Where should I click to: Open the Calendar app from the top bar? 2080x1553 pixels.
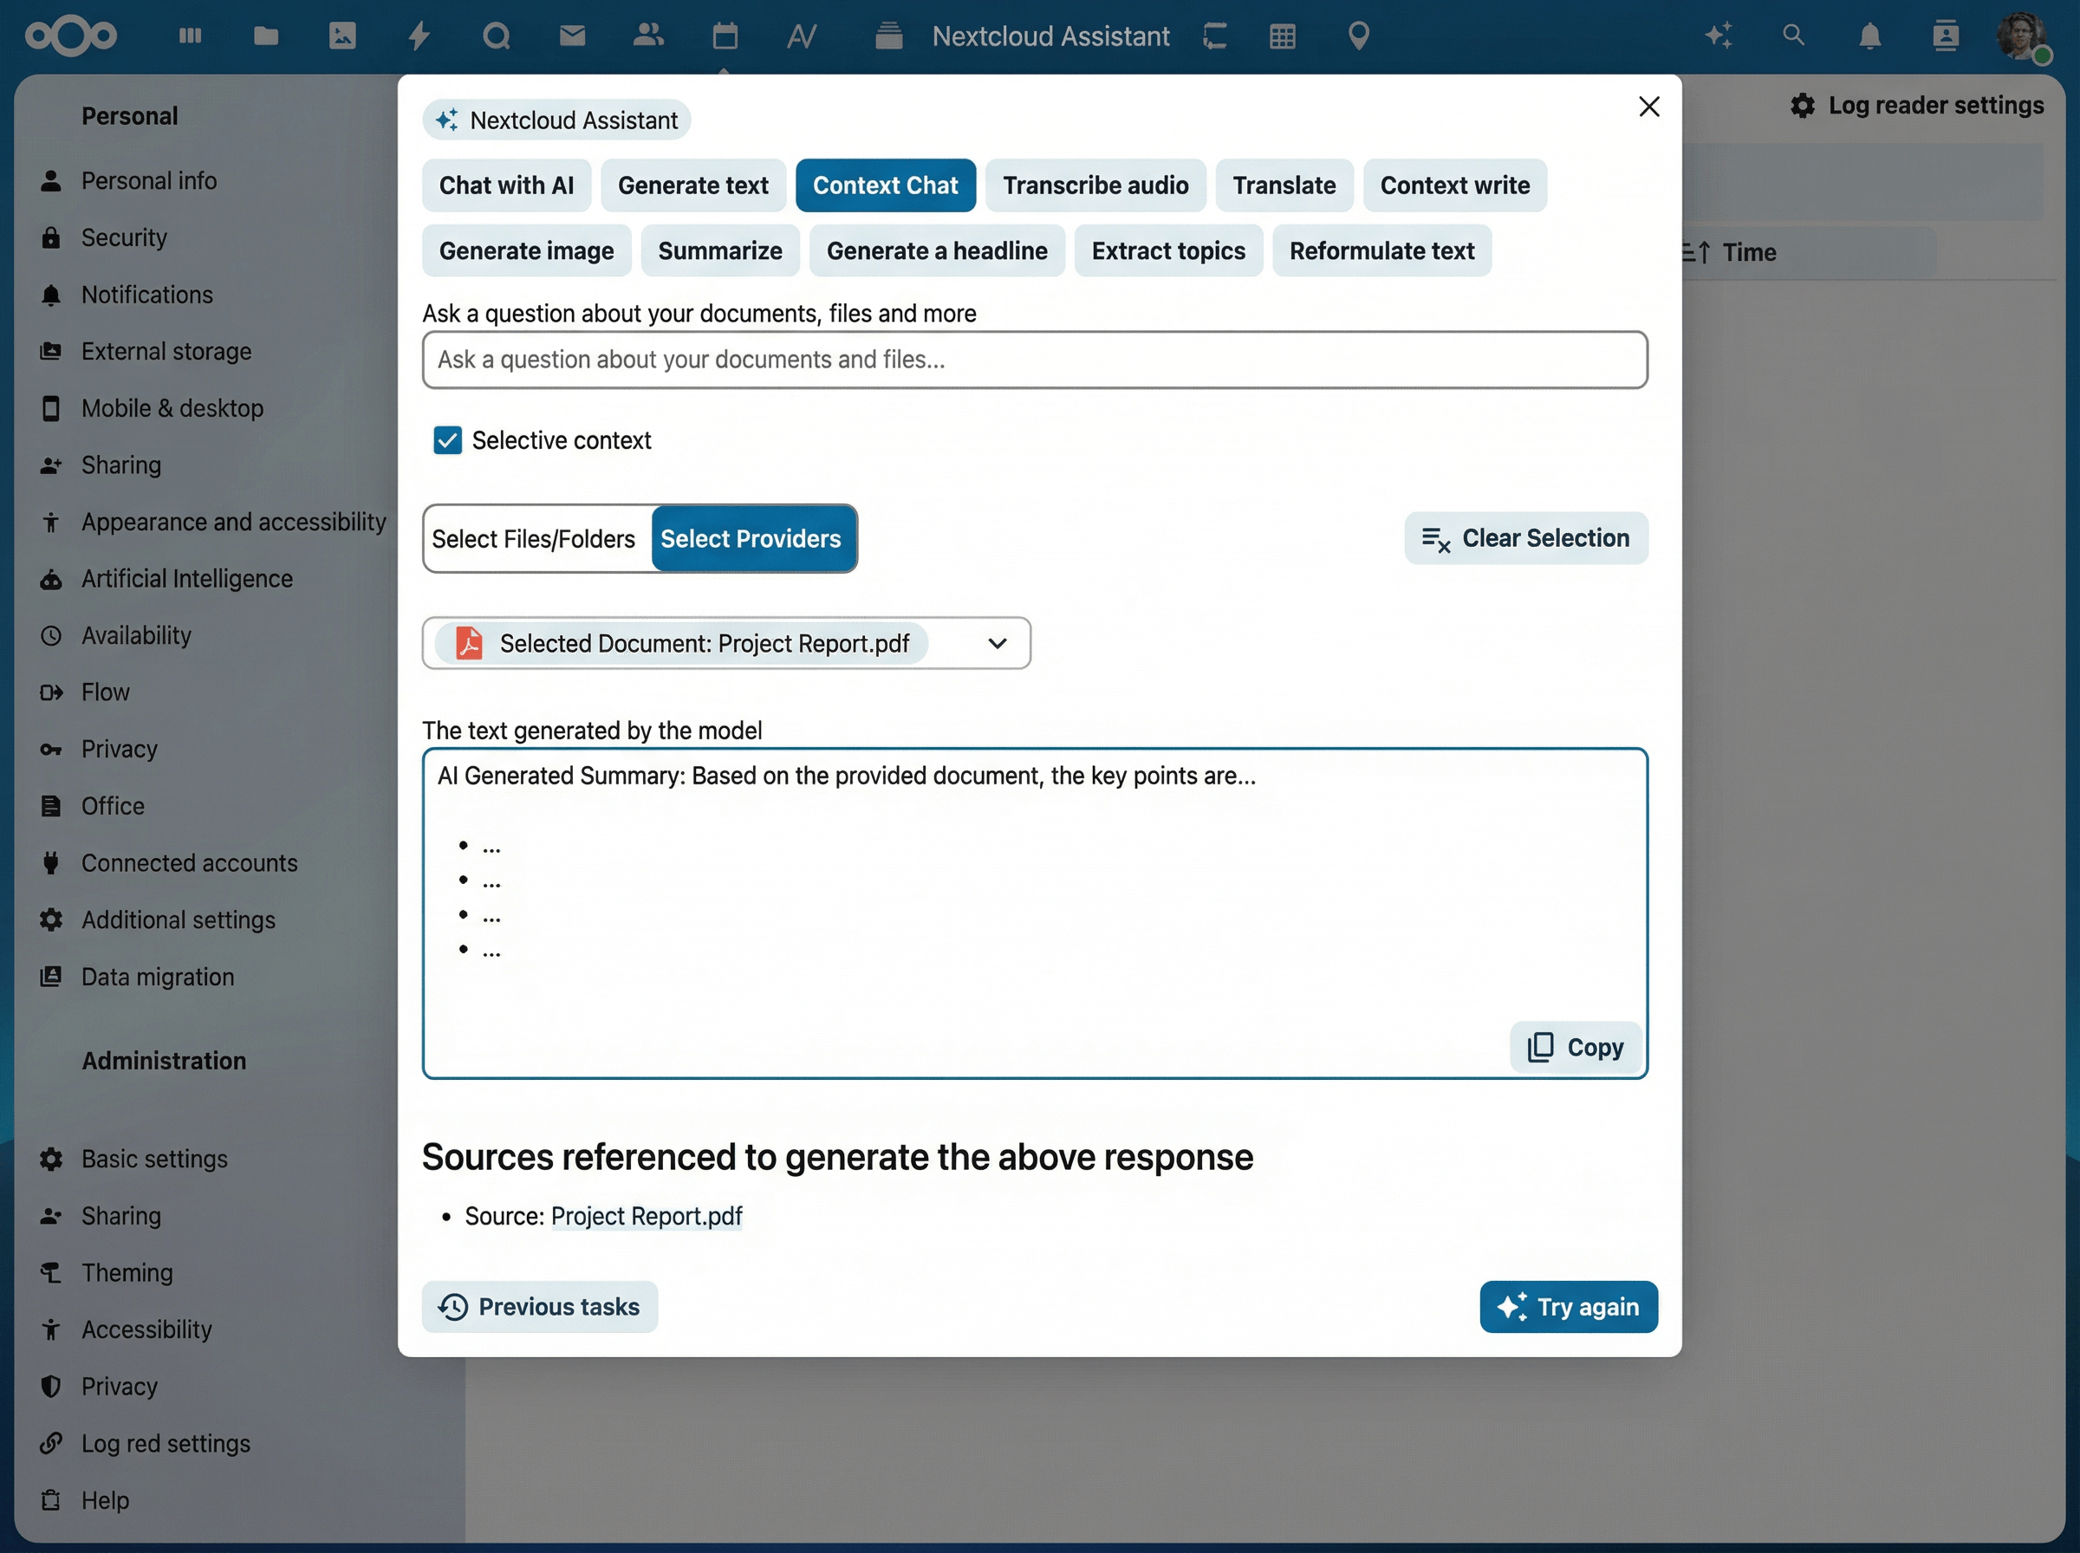point(724,36)
